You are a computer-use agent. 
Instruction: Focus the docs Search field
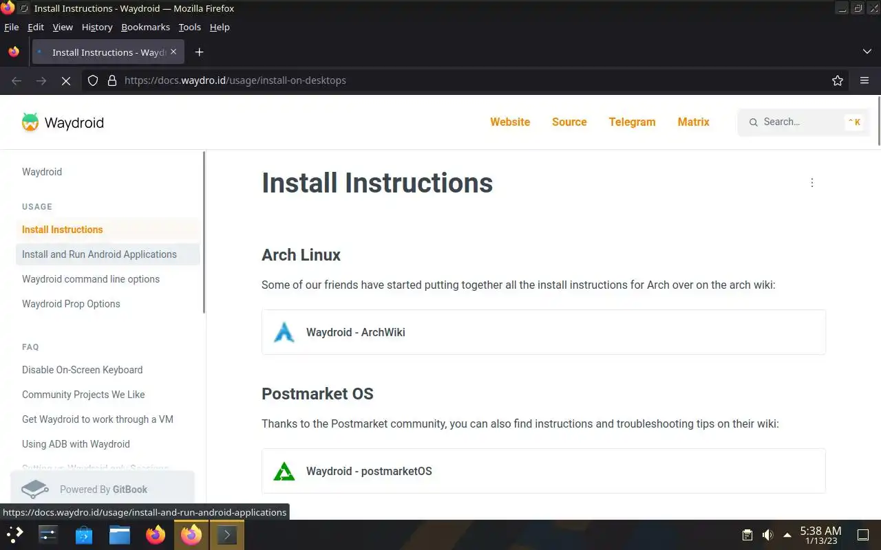[803, 122]
